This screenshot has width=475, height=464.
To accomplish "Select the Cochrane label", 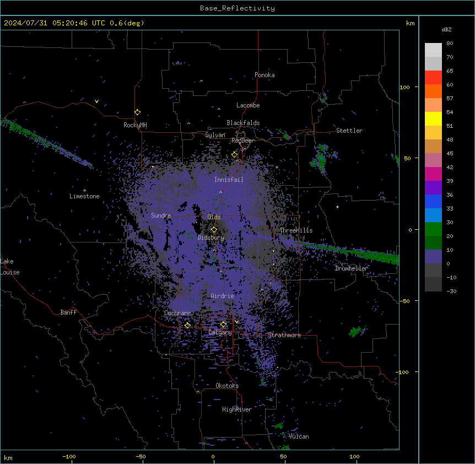I will [x=177, y=313].
